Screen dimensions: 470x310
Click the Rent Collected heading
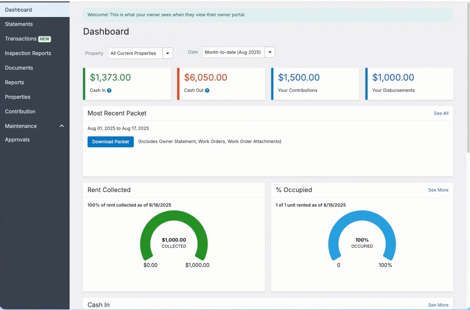pos(109,190)
